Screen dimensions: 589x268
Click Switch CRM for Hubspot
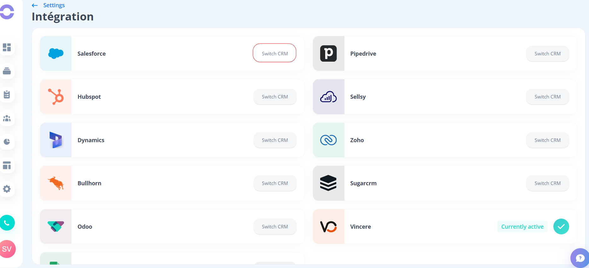pos(275,97)
